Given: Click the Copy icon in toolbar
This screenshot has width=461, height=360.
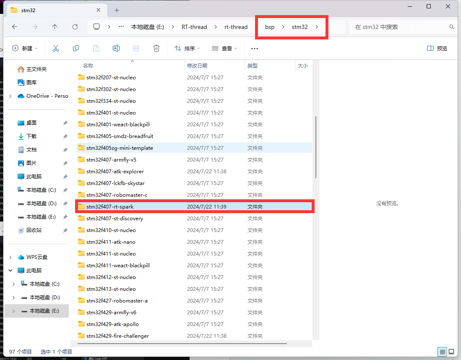Looking at the screenshot, I should tap(76, 48).
